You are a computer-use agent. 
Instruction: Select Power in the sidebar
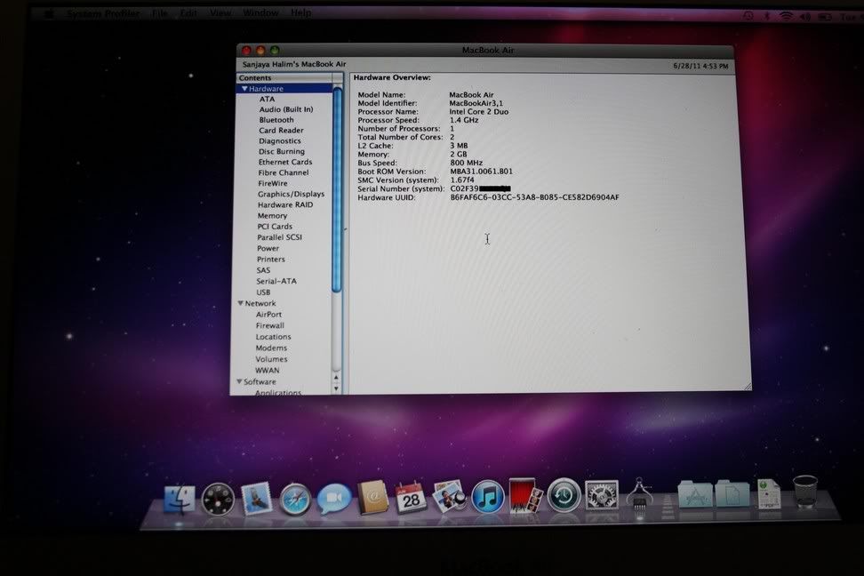268,248
